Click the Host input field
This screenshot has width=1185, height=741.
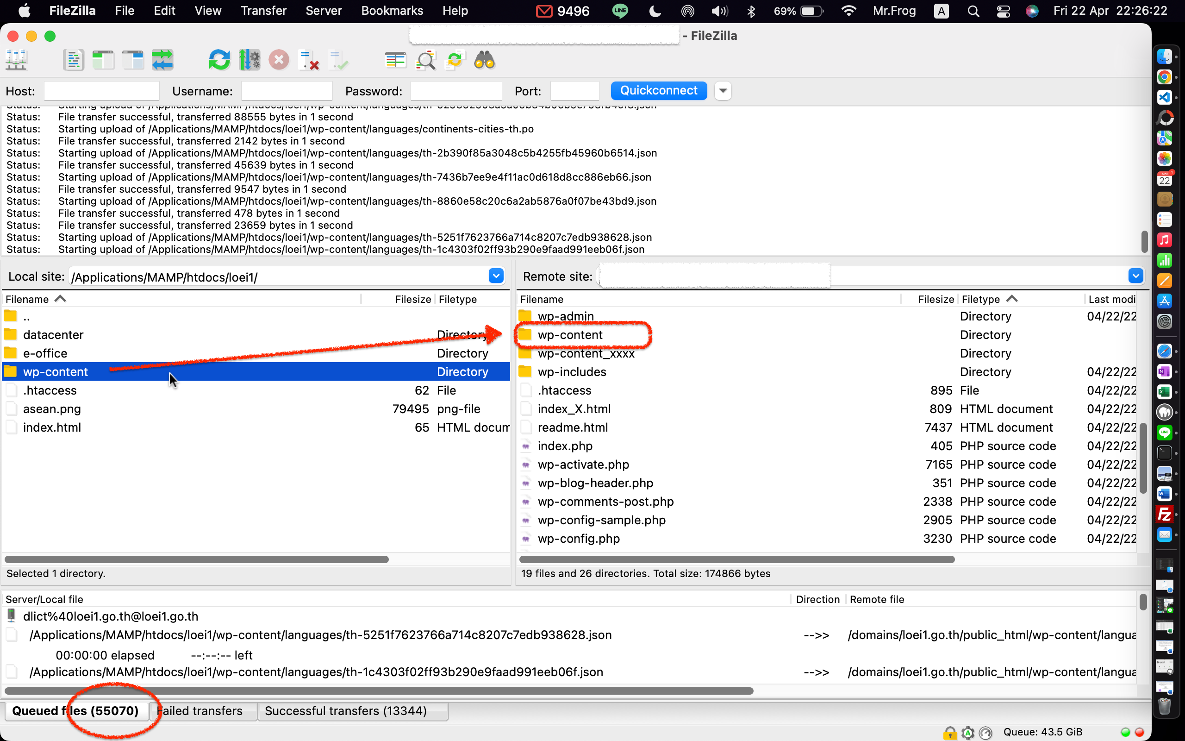click(101, 91)
